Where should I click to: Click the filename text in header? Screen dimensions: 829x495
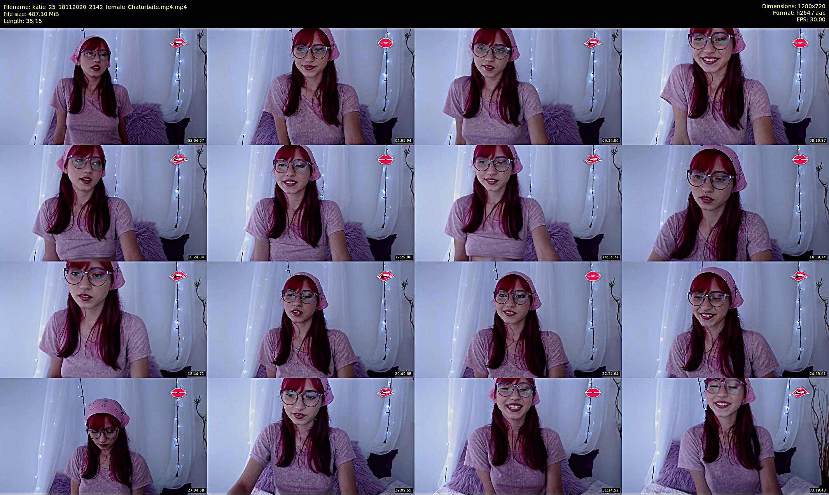(95, 7)
